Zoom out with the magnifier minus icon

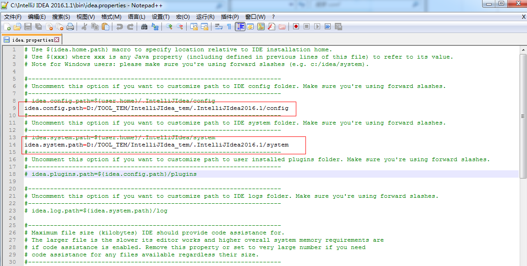(x=180, y=27)
